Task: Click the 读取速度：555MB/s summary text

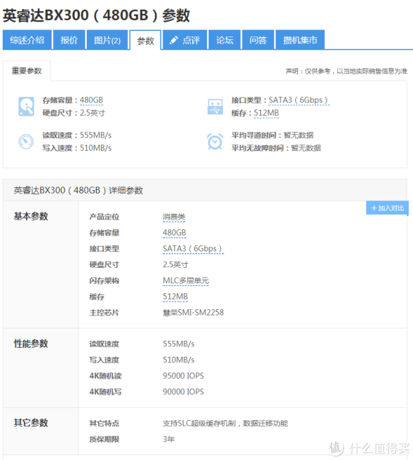Action: (77, 135)
